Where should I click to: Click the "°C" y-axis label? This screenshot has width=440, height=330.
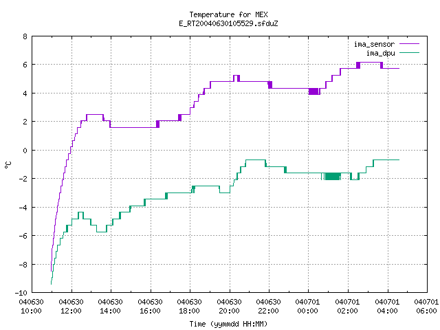8,164
